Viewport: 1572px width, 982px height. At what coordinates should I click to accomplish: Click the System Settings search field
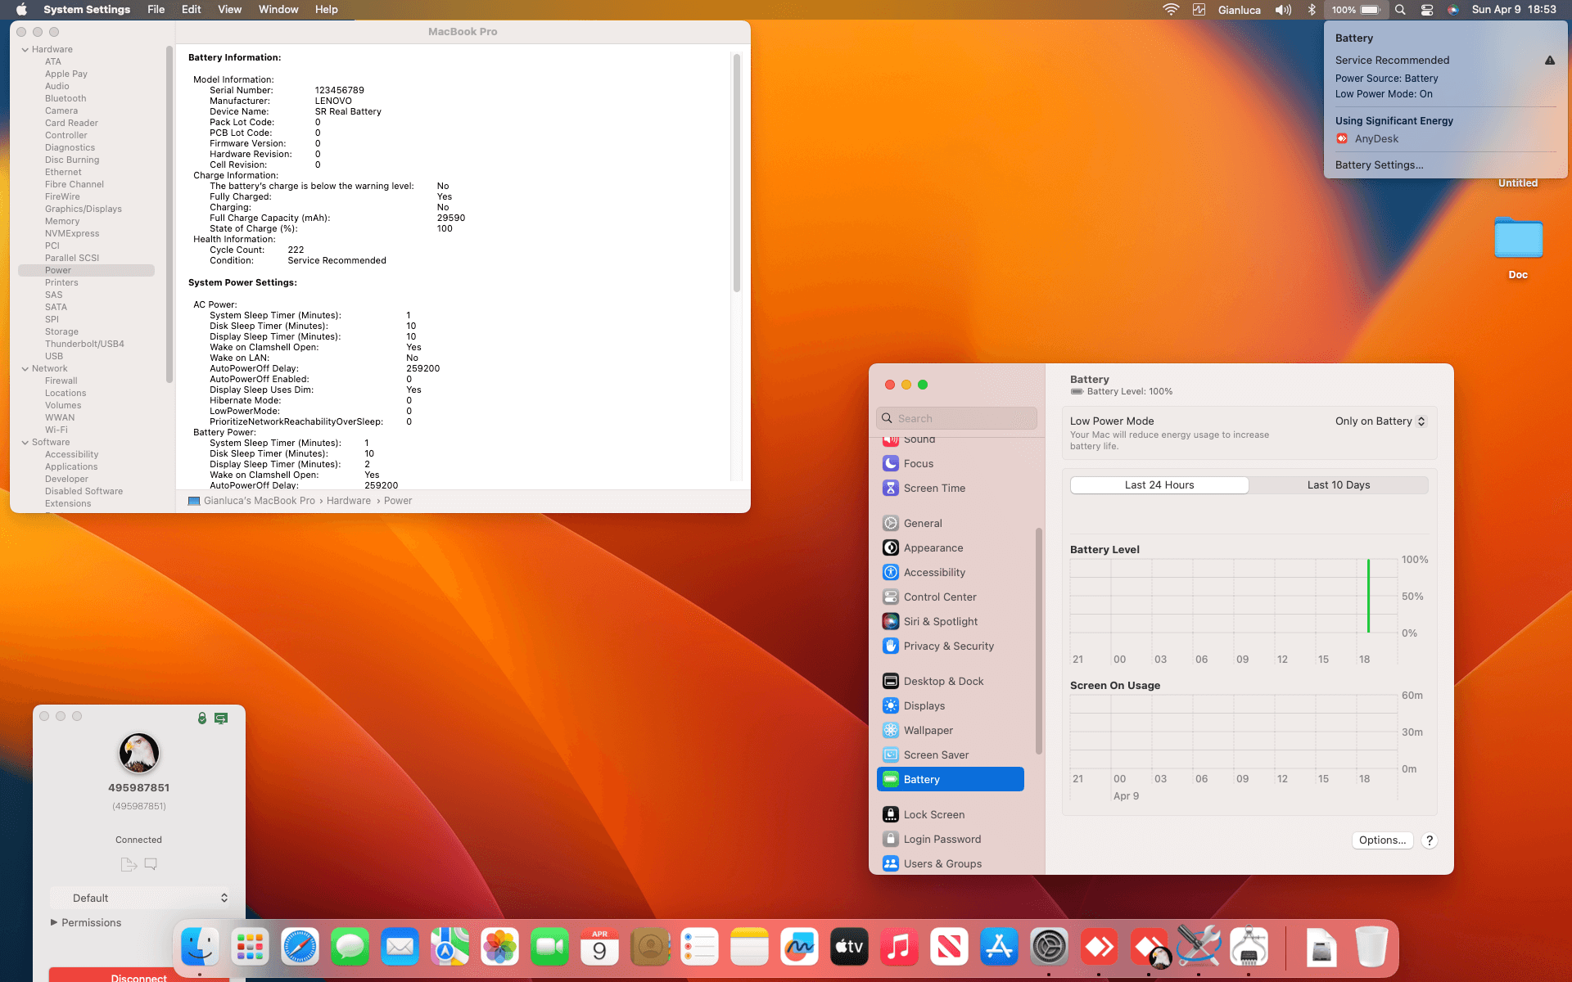coord(956,418)
